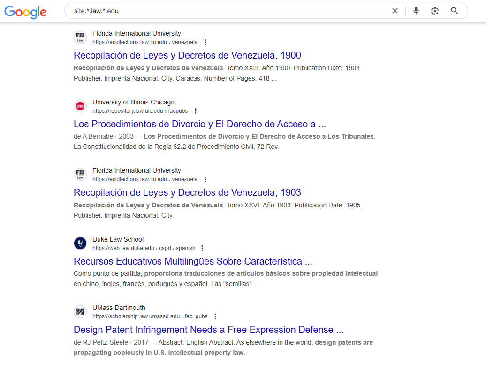Start voice search with the microphone icon
Viewport: 486px width, 368px height.
pyautogui.click(x=416, y=11)
